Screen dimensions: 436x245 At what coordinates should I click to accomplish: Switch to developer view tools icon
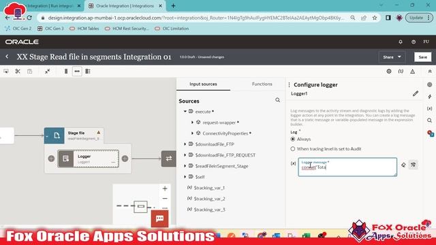click(x=414, y=165)
